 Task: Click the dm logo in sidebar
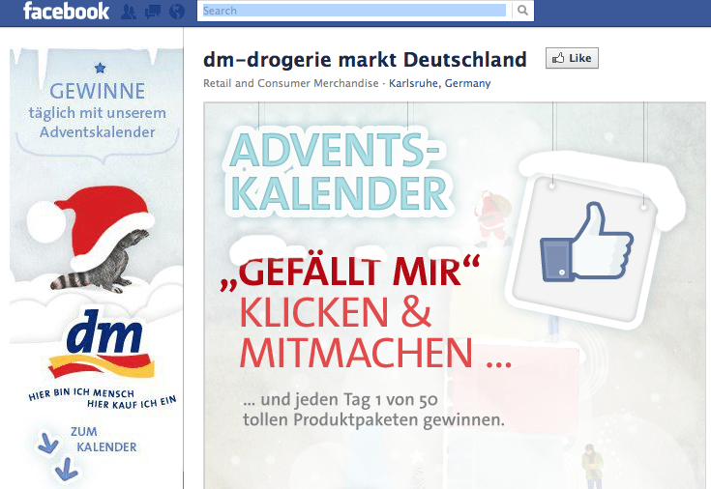pos(103,343)
